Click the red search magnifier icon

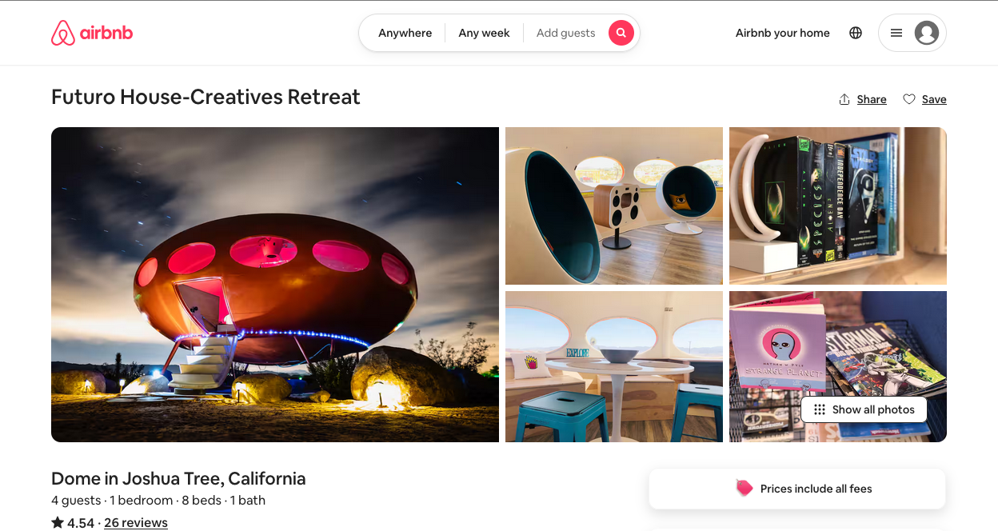click(x=621, y=33)
